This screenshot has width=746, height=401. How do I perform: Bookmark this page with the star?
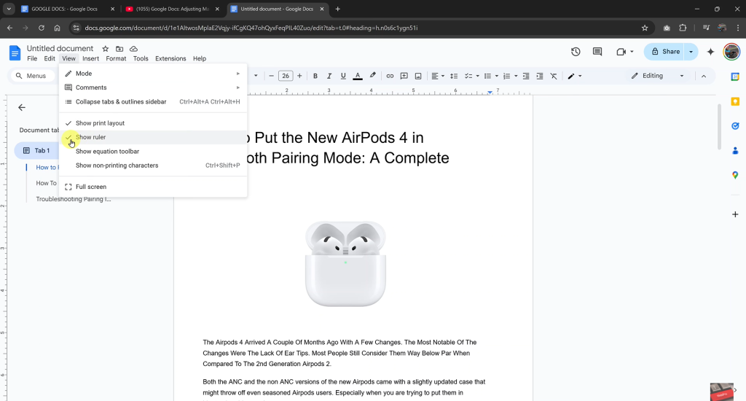(x=645, y=28)
